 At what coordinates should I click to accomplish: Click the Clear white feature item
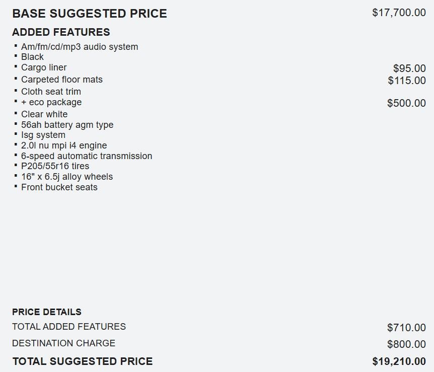coord(44,114)
